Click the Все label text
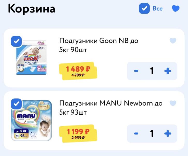Screen dimensions: 188x156 158,9
